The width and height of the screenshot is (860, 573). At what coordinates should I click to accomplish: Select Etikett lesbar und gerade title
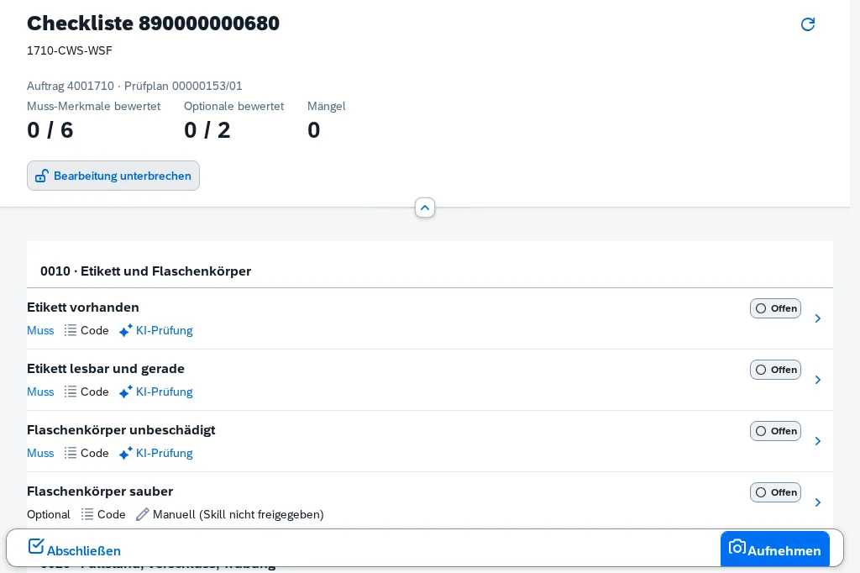coord(105,369)
